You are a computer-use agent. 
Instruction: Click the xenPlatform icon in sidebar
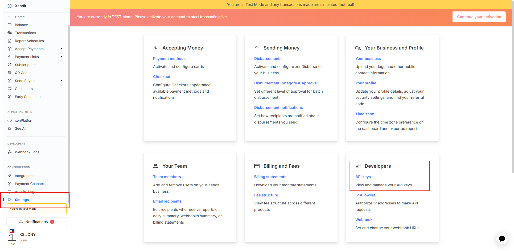[x=10, y=120]
